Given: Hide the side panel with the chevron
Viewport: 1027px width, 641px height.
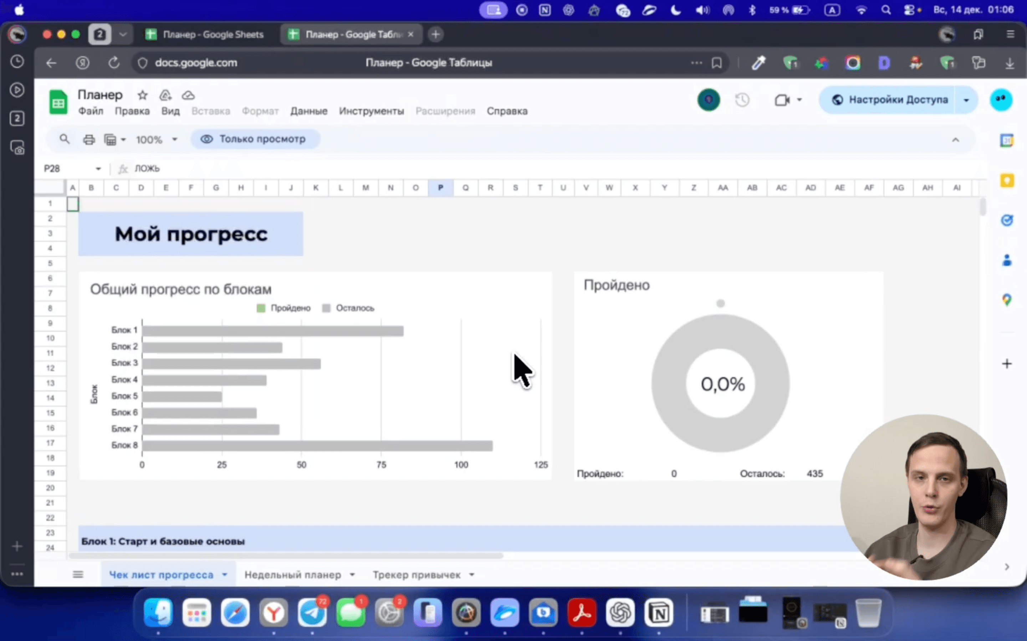Looking at the screenshot, I should pos(1007,567).
